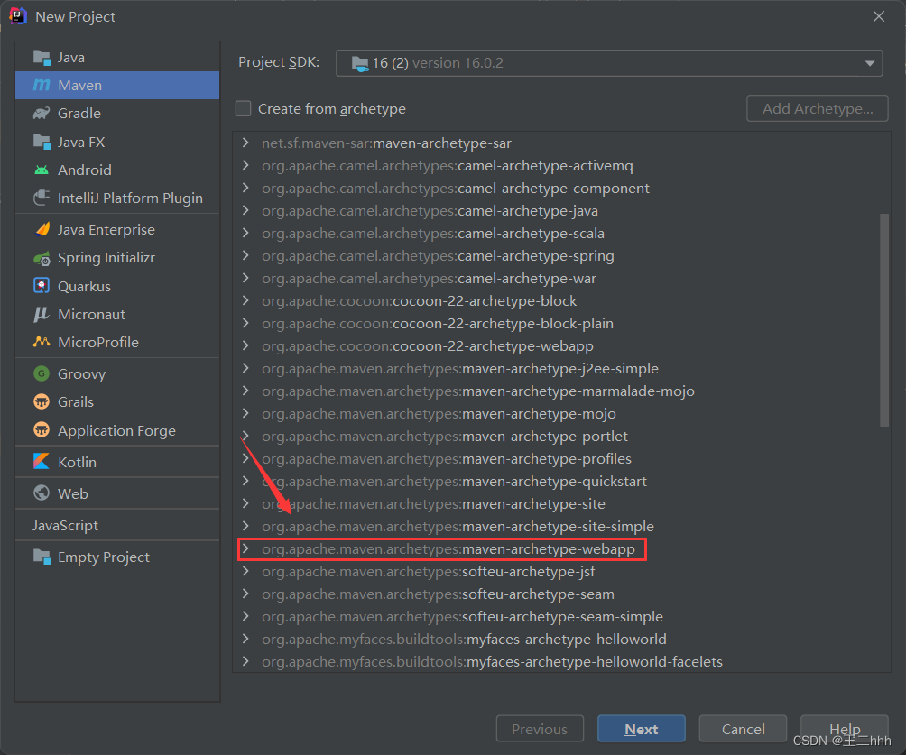Click the Maven 'm' icon
This screenshot has height=755, width=906.
tap(42, 86)
